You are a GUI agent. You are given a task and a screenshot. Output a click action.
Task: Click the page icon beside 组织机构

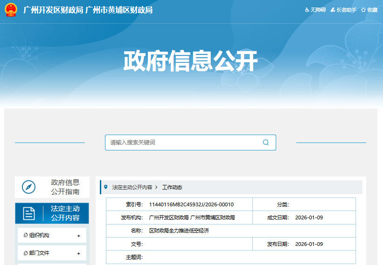(25, 235)
